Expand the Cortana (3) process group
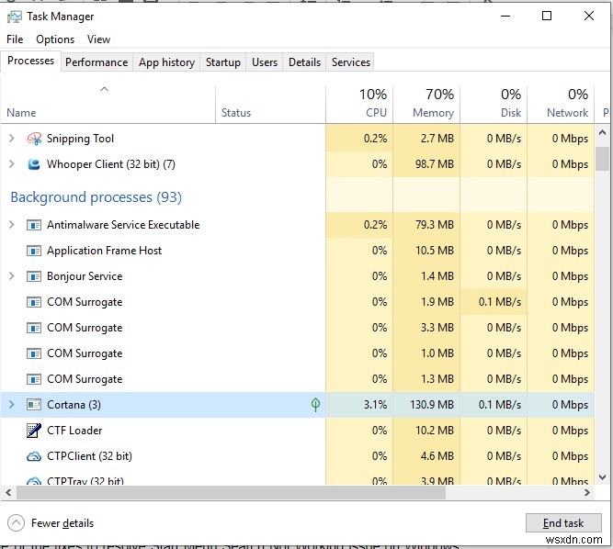Viewport: 613px width, 549px height. [12, 405]
